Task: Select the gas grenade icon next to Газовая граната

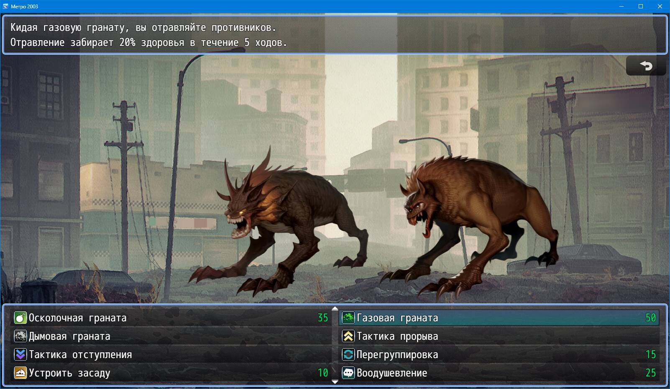Action: (349, 317)
